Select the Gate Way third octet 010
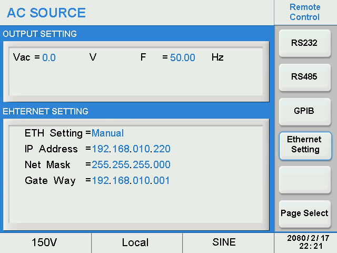The image size is (337, 253). (x=141, y=181)
